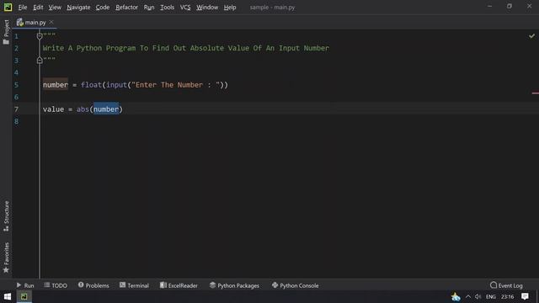Viewport: 539px width, 303px height.
Task: Click the 'value' variable on line 7
Action: 53,109
